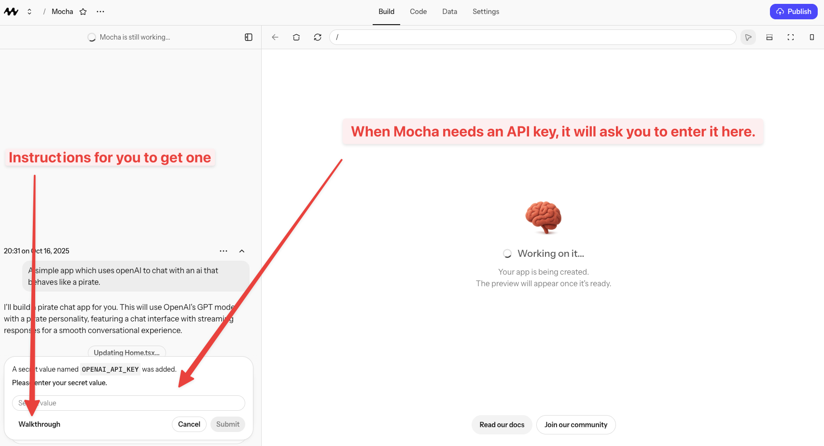Click the Publish button
Image resolution: width=824 pixels, height=446 pixels.
point(794,12)
